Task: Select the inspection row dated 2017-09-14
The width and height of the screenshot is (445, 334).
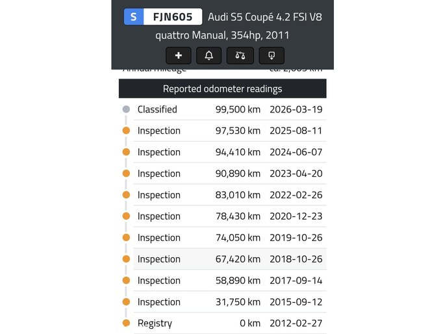Action: (229, 281)
